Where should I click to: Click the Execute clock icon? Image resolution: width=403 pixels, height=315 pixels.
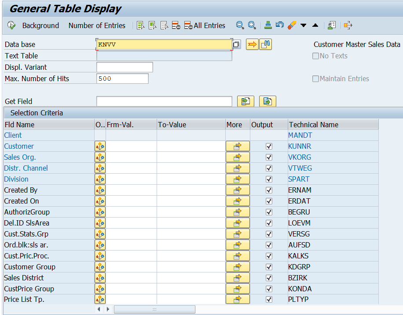[x=11, y=25]
